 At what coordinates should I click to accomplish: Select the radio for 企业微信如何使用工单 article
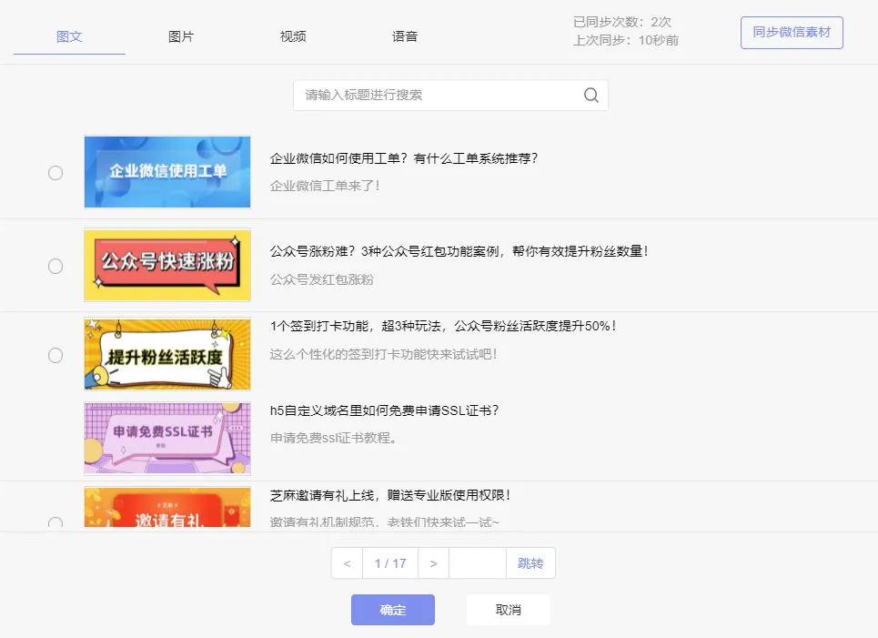[x=56, y=173]
